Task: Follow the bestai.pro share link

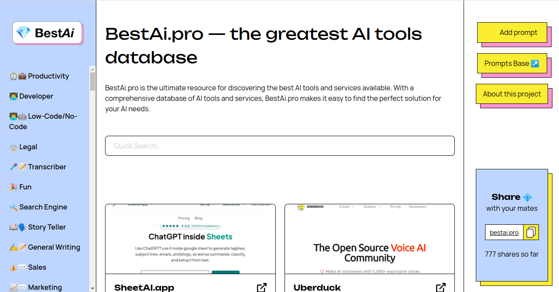Action: 504,233
